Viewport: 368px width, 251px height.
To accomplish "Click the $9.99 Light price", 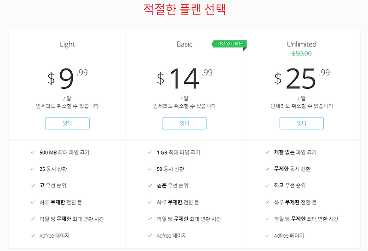I will [67, 78].
